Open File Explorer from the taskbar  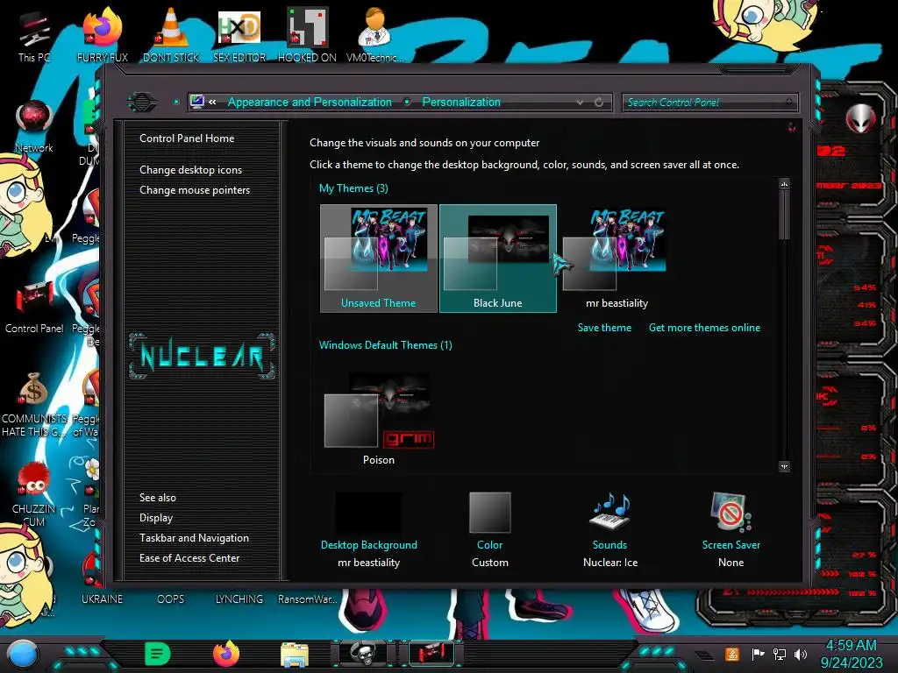point(295,655)
